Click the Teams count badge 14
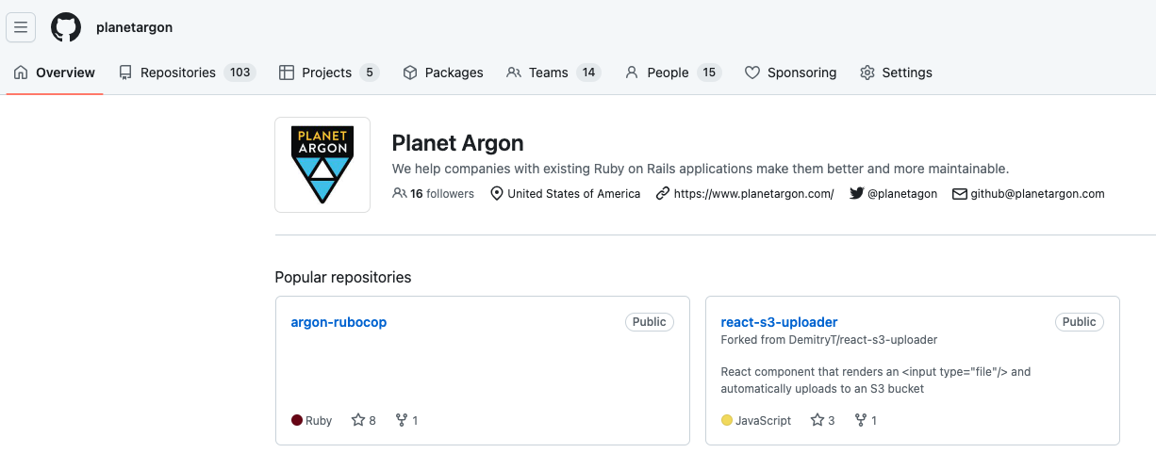Image resolution: width=1156 pixels, height=453 pixels. point(588,73)
